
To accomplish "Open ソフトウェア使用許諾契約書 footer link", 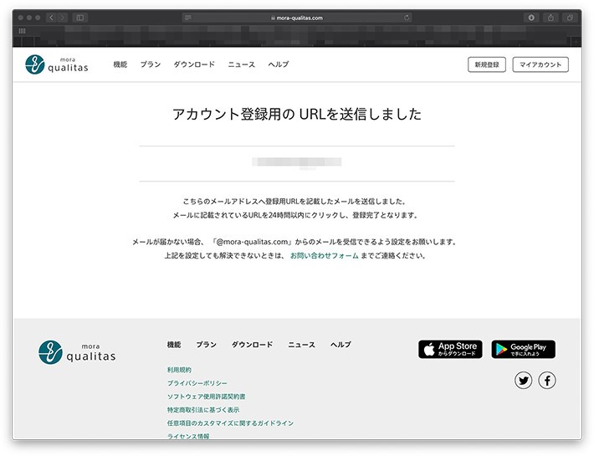I will tap(206, 396).
